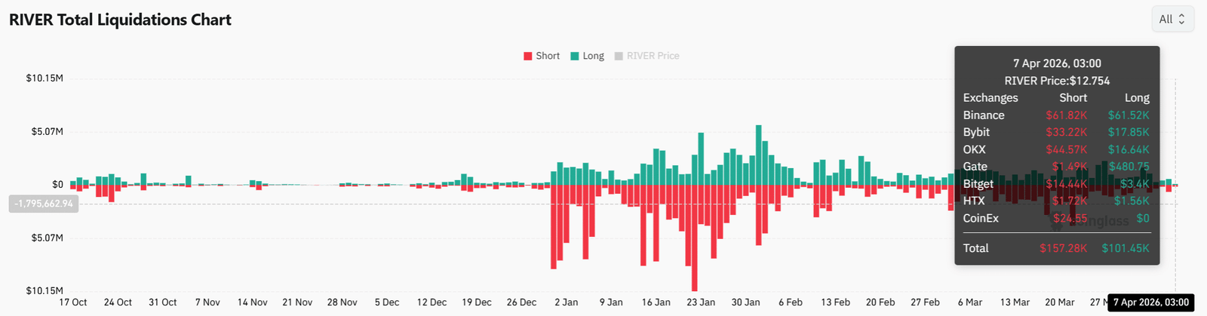Click the Total row in the tooltip
The width and height of the screenshot is (1207, 316).
[x=1056, y=248]
